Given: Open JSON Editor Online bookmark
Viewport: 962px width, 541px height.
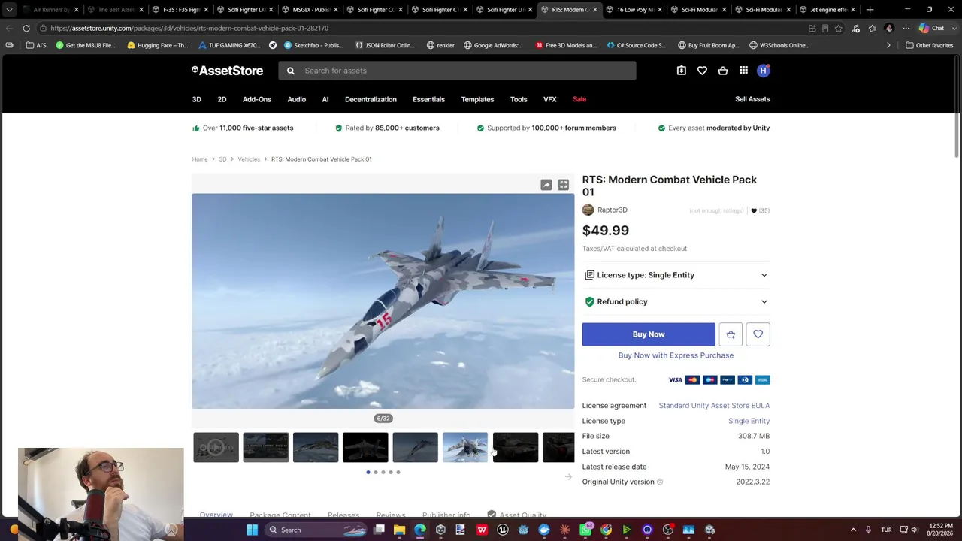Looking at the screenshot, I should click(x=385, y=45).
